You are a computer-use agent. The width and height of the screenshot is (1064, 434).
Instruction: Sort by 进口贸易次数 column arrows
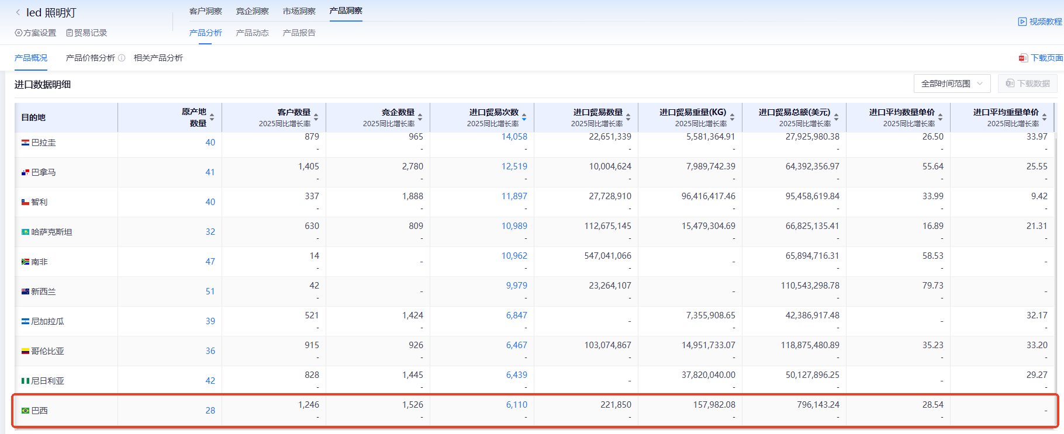pos(524,117)
